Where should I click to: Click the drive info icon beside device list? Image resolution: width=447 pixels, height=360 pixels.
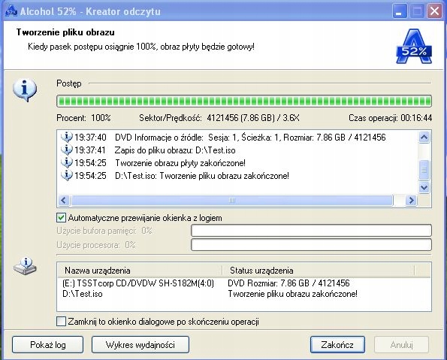pyautogui.click(x=25, y=266)
